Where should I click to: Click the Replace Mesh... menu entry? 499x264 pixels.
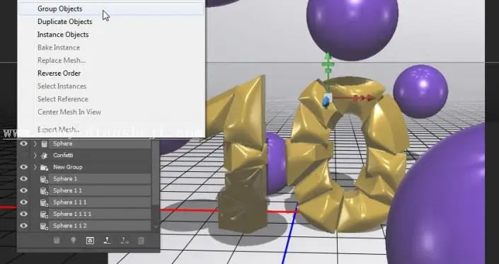62,60
